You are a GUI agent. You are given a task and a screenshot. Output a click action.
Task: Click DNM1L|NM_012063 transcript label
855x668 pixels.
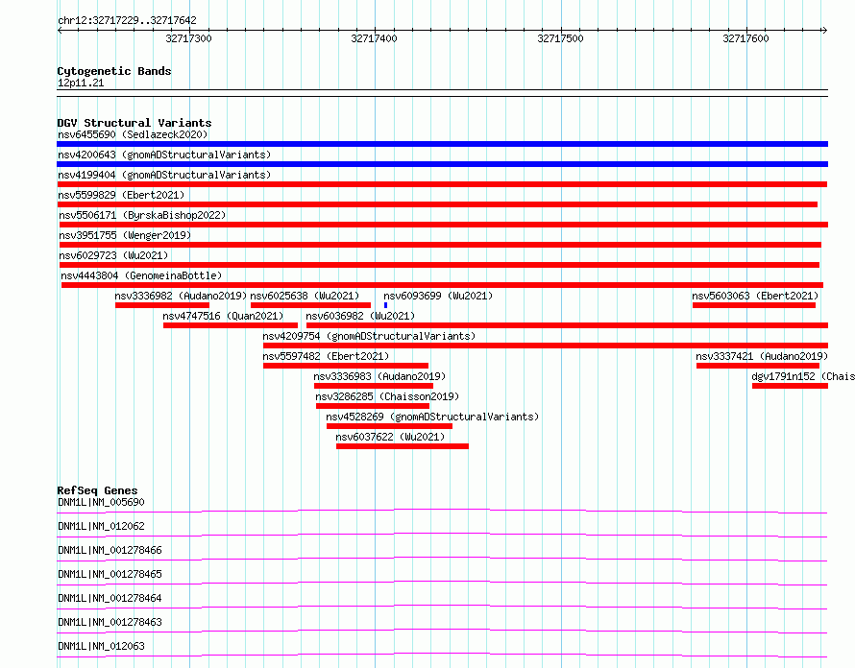coord(101,646)
